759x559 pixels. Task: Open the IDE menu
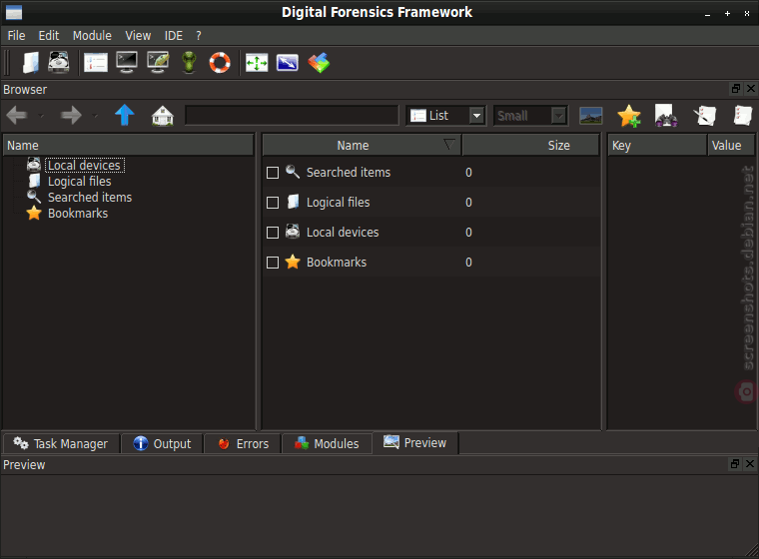(x=174, y=36)
